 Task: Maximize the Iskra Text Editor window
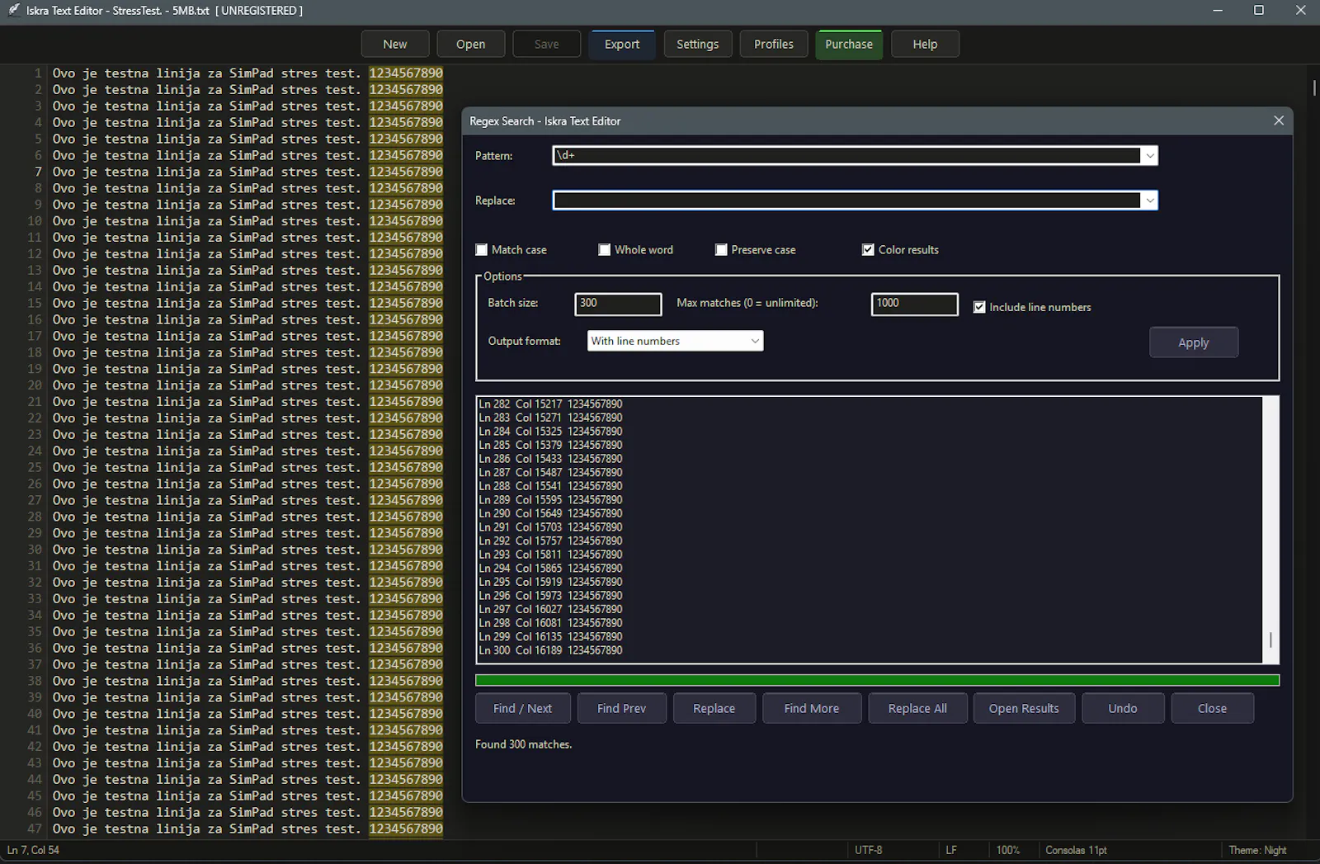coord(1259,11)
